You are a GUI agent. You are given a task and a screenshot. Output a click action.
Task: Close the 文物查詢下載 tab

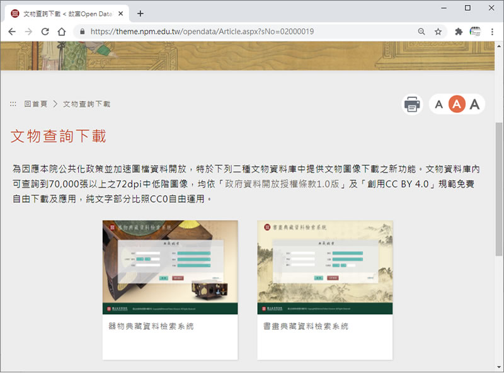pos(120,13)
